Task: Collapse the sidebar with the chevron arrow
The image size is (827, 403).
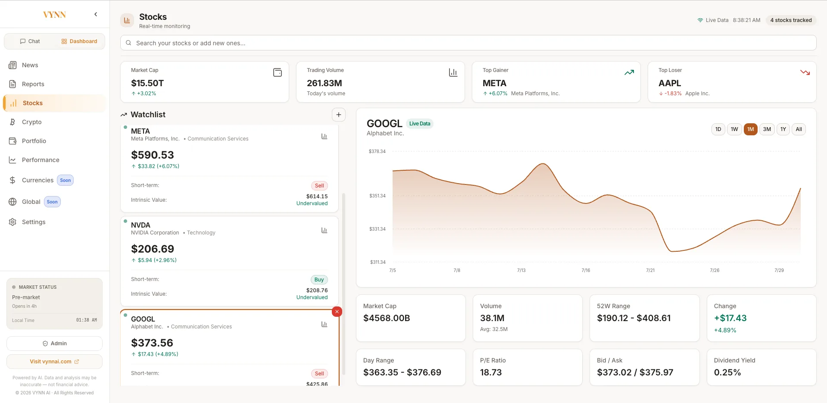Action: (96, 14)
